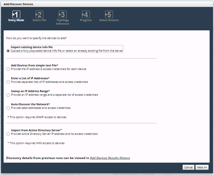Click the step 5 Select Devices icon
The height and width of the screenshot is (175, 214).
click(x=109, y=14)
